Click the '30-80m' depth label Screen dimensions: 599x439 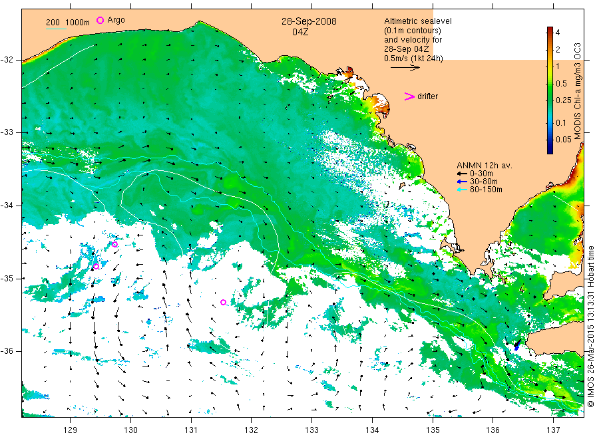click(x=484, y=182)
